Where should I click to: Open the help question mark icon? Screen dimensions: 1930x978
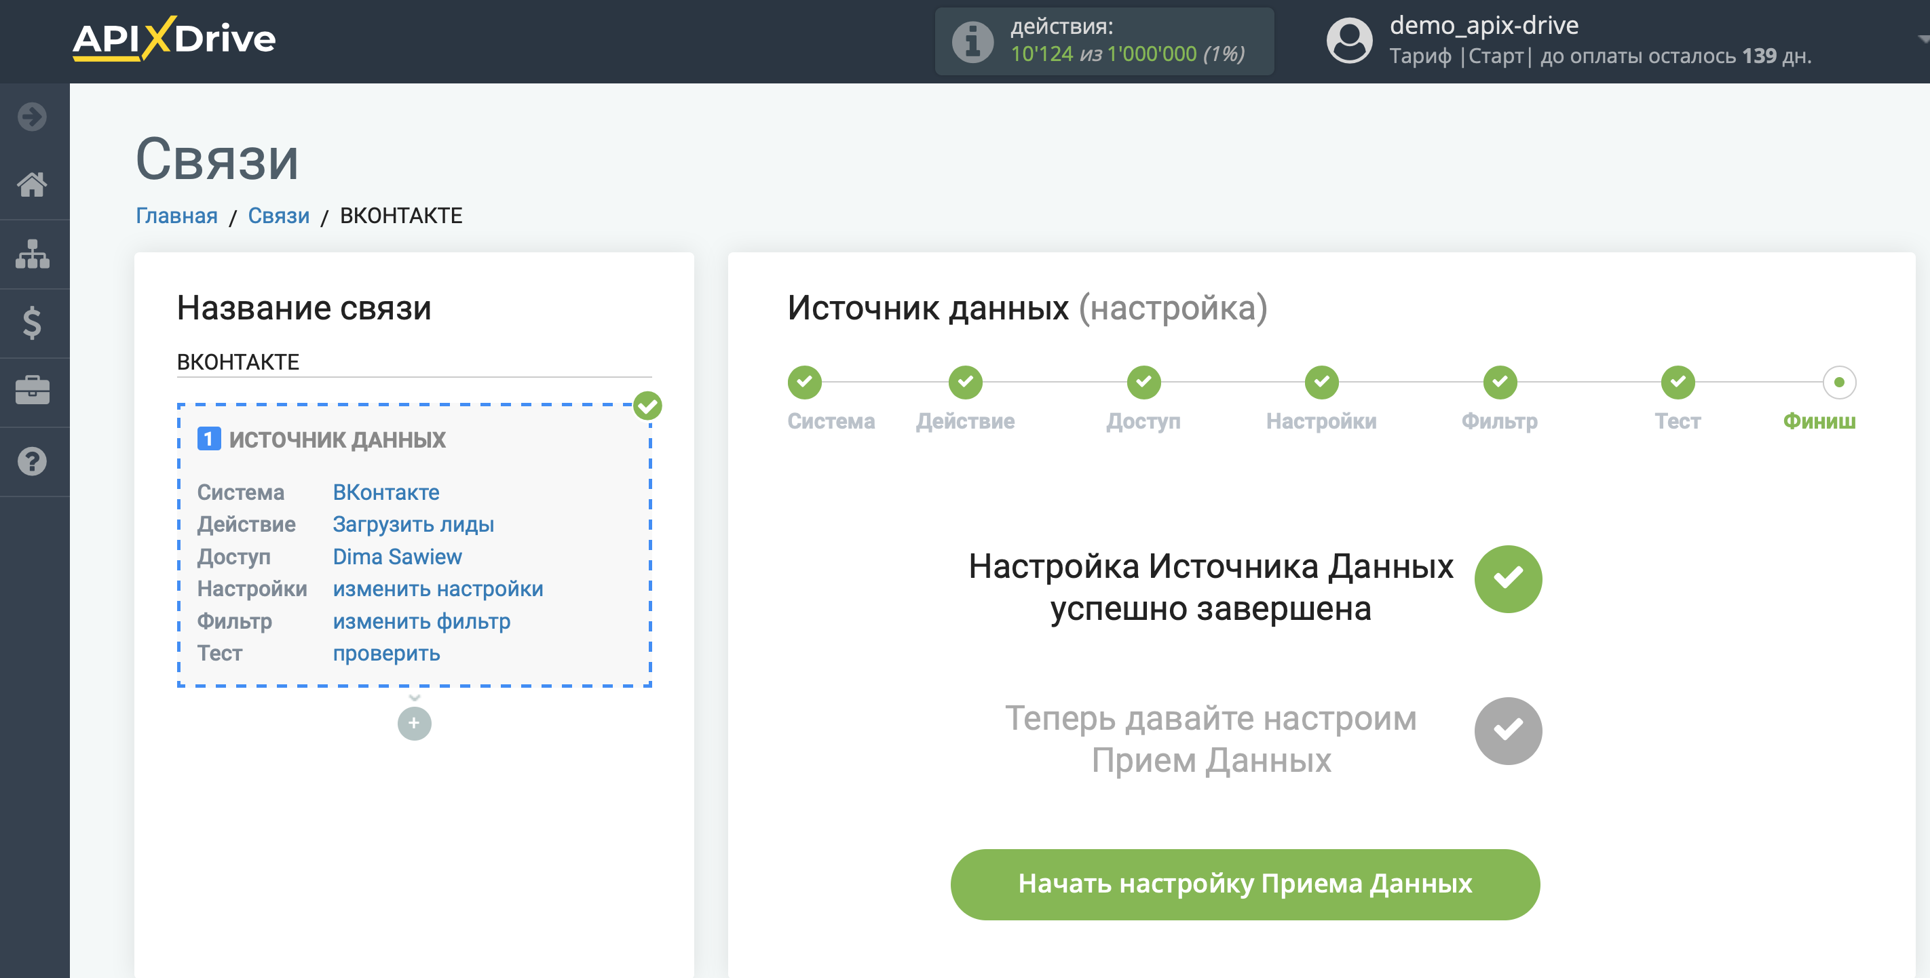32,461
